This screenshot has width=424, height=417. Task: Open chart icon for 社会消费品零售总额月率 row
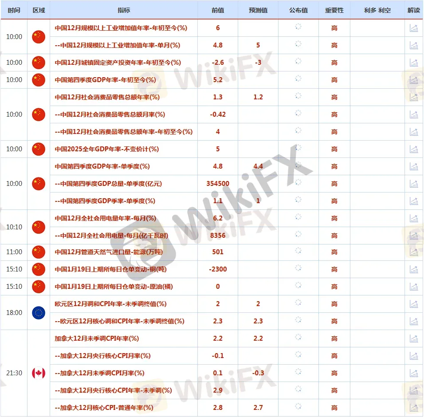[414, 114]
